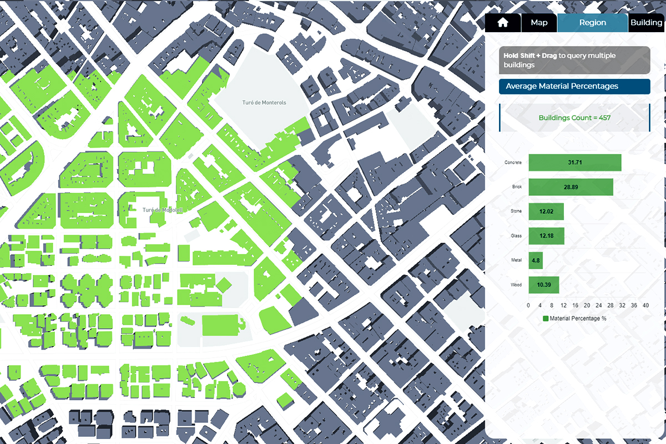
Task: Toggle the Material Percentage % legend text
Action: tap(578, 319)
